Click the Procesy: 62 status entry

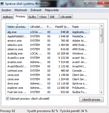pyautogui.click(x=8, y=111)
